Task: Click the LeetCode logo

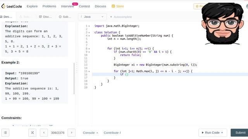Action: 12,6
